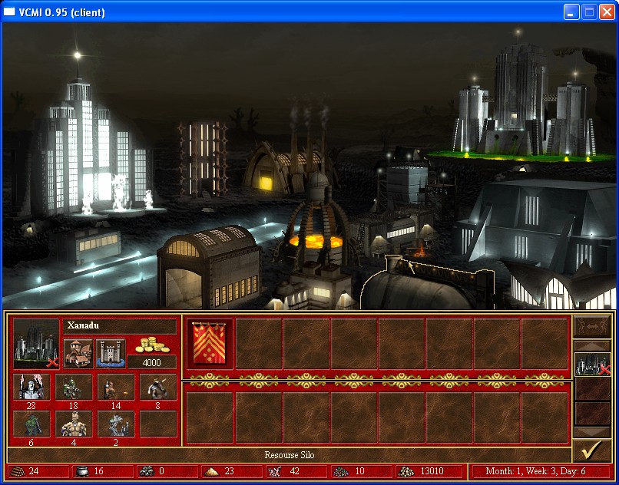Select the creature portrait showing count 18

74,387
